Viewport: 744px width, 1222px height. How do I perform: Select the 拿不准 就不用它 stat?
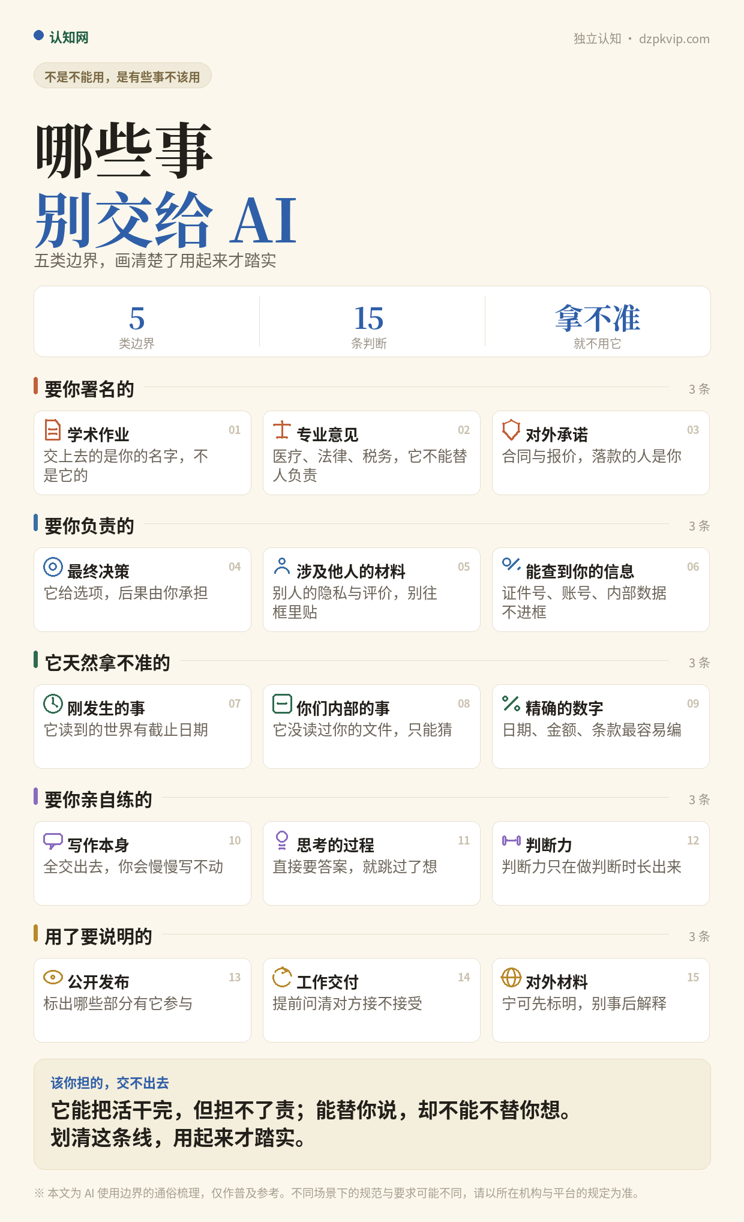tap(598, 326)
